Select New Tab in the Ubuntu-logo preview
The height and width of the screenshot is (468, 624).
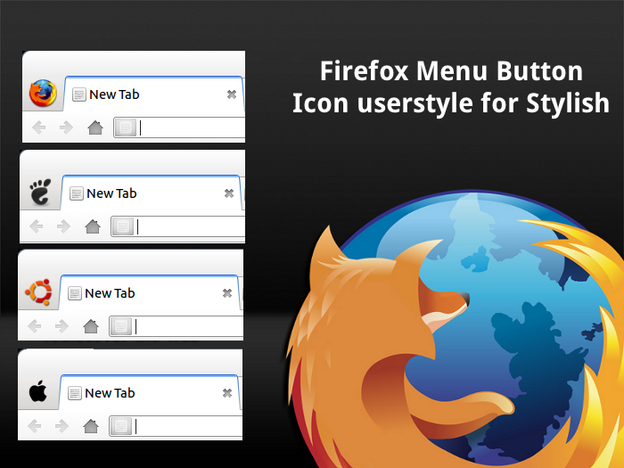[150, 293]
